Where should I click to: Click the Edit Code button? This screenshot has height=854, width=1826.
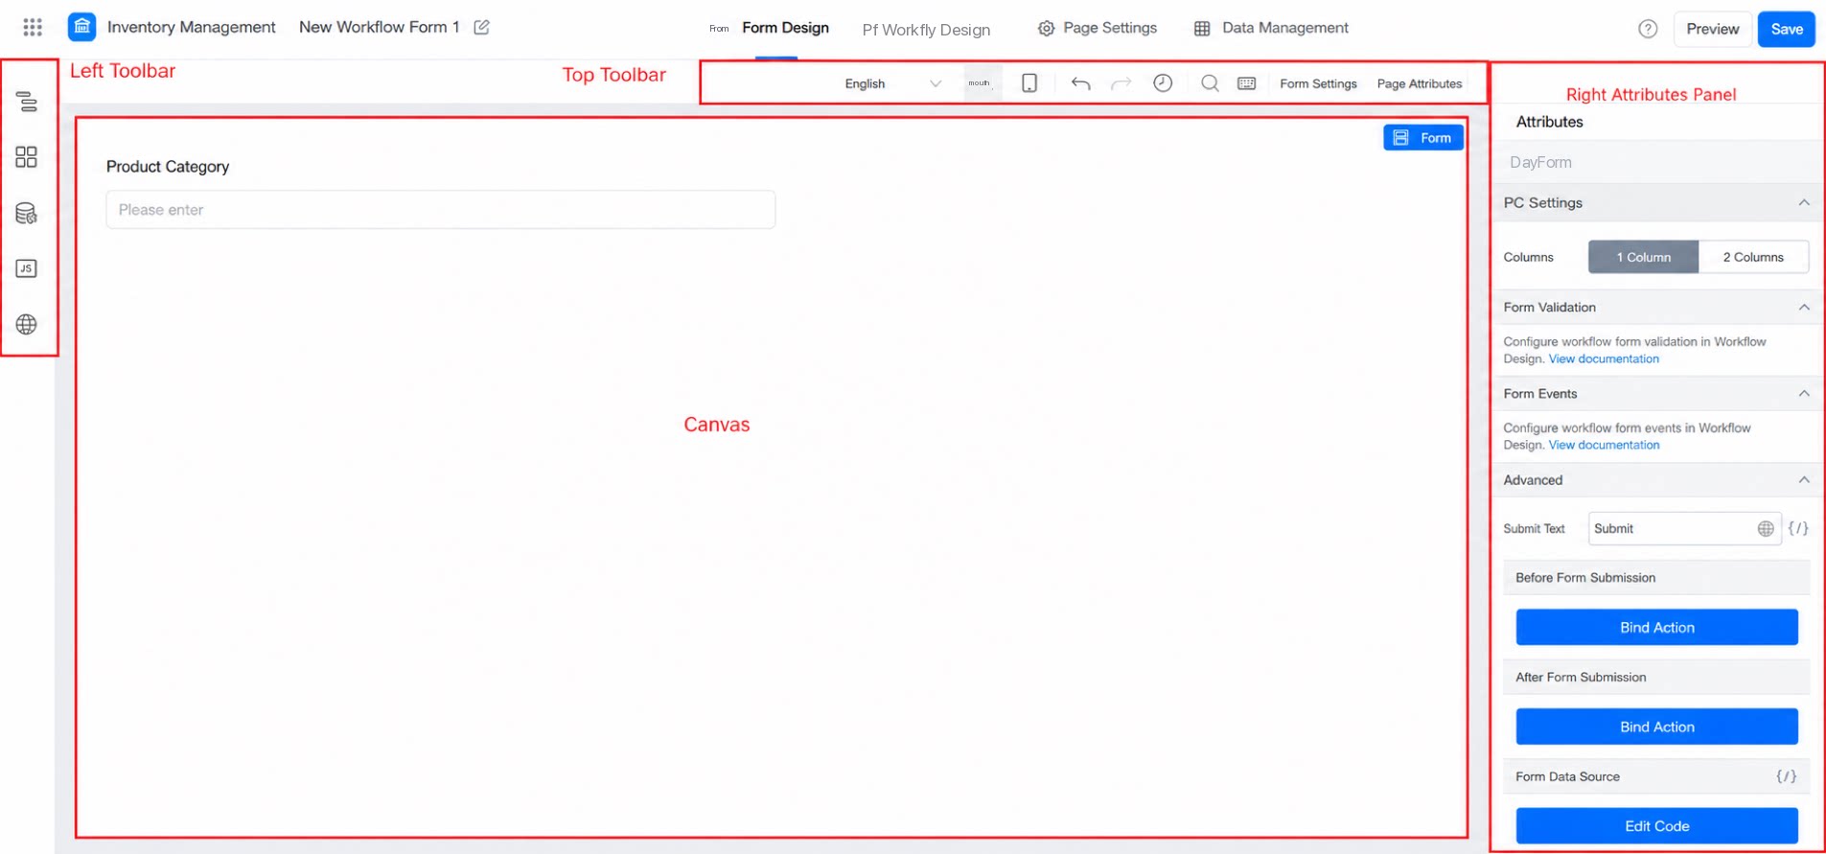(1656, 825)
